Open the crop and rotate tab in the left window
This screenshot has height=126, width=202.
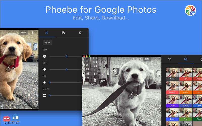click(x=80, y=33)
